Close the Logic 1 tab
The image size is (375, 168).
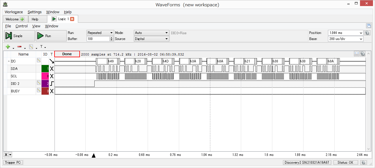click(72, 19)
